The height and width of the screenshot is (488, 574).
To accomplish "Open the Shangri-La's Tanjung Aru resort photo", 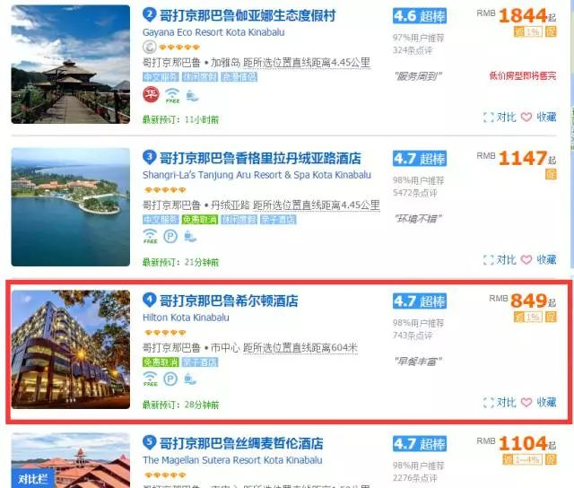I will (x=71, y=207).
